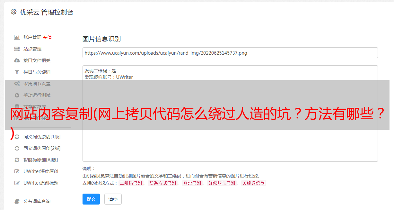Click the cloud upload icon for 接口文件相关
Viewport: 394px width, 210px height.
point(17,60)
